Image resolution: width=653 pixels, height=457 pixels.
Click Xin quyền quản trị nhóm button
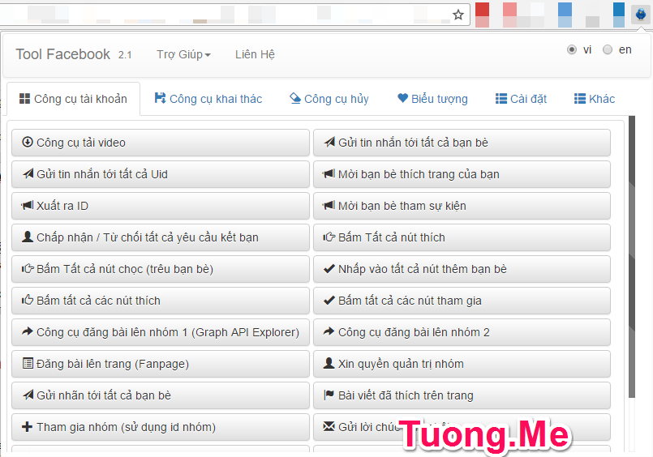click(462, 364)
